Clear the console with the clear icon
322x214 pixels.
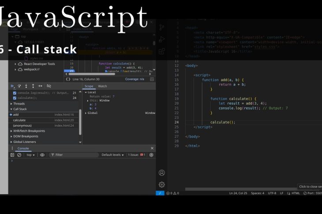[x=19, y=155]
